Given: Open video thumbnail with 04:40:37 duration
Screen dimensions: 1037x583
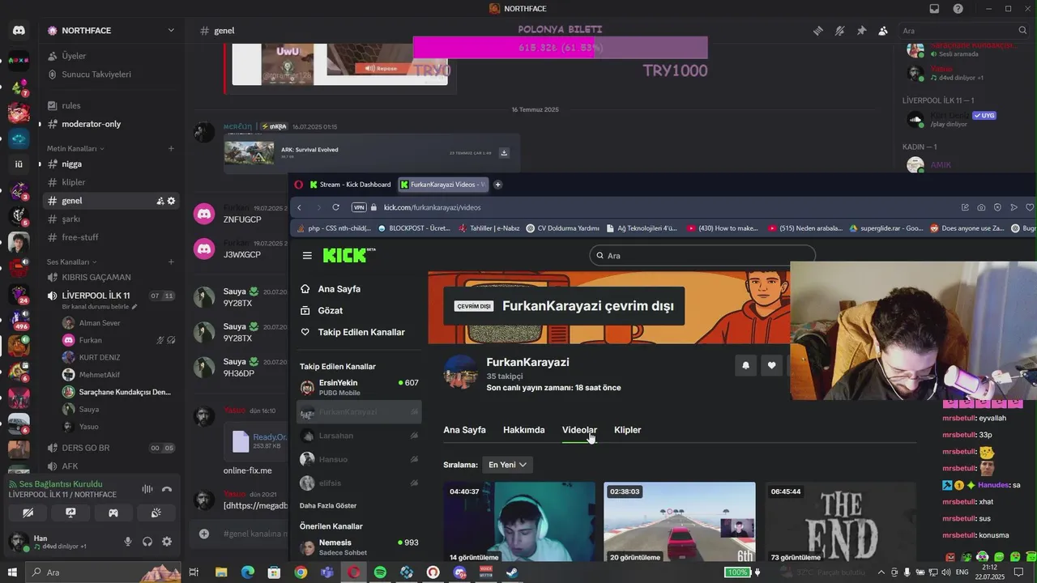Looking at the screenshot, I should (x=518, y=522).
